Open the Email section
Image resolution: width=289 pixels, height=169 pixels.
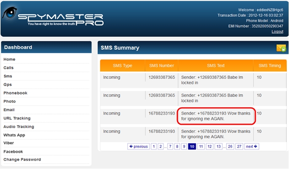click(9, 110)
